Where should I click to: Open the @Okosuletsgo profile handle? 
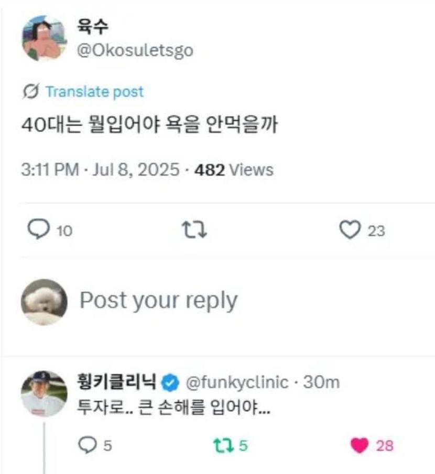[x=135, y=51]
